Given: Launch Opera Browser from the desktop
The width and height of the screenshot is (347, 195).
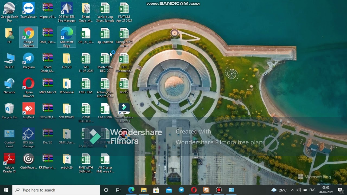Looking at the screenshot, I should click(x=28, y=88).
